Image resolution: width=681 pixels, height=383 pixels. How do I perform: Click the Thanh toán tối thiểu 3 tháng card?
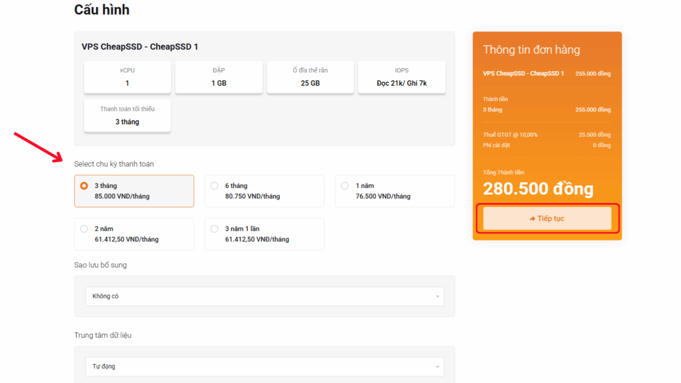[127, 116]
